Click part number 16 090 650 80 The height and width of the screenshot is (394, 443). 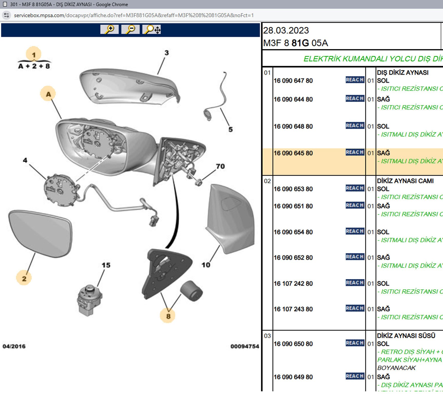click(293, 344)
